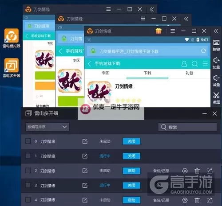Edit name of instance 1 刀剑情缘

point(85,156)
